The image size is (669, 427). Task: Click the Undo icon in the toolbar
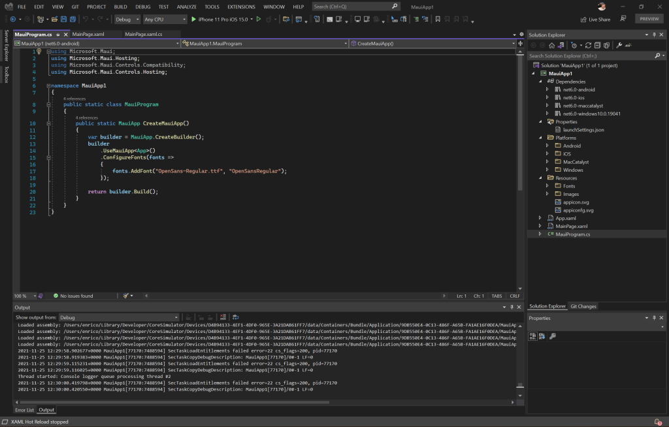(x=86, y=19)
